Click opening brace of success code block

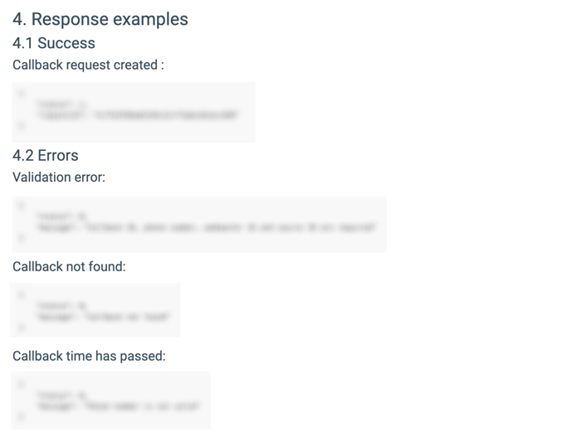point(21,92)
